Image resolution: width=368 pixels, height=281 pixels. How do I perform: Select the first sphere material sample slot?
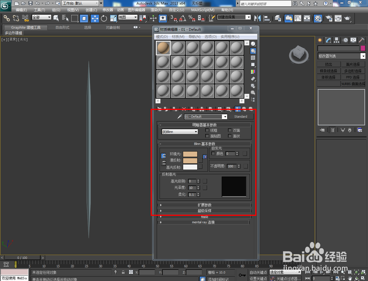(x=163, y=48)
